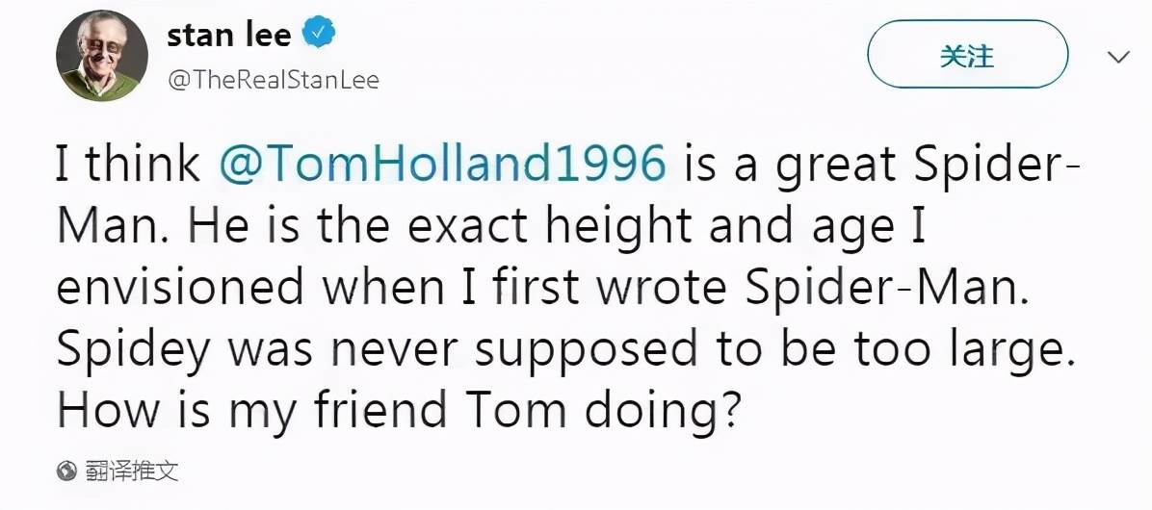The image size is (1152, 510).
Task: Open Stan Lee's profile picture avatar
Action: click(101, 56)
